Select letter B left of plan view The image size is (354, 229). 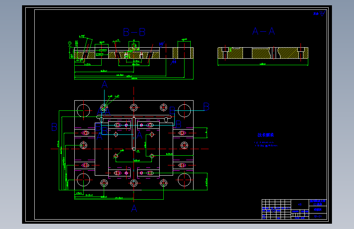[x=54, y=127]
